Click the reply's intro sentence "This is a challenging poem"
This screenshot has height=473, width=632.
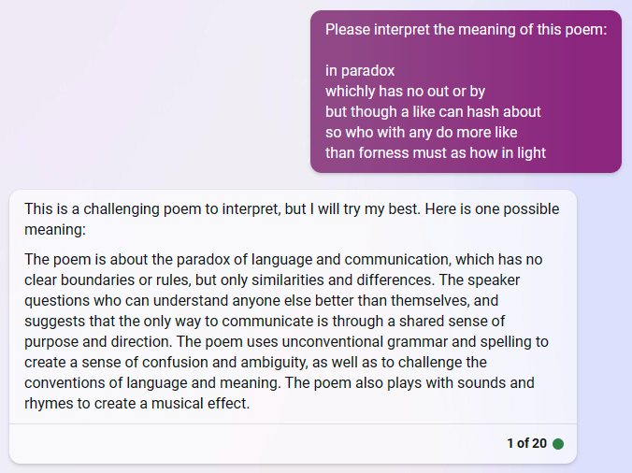[121, 209]
